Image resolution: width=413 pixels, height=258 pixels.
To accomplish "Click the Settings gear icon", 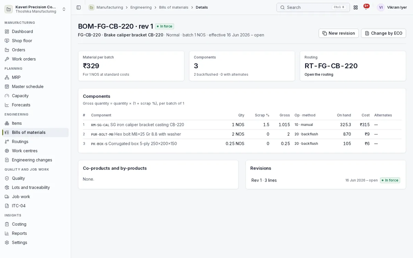I will coord(7,243).
